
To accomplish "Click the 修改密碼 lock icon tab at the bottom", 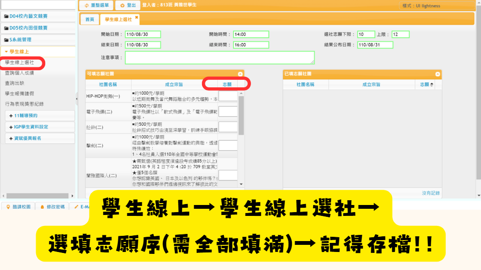I will click(52, 207).
